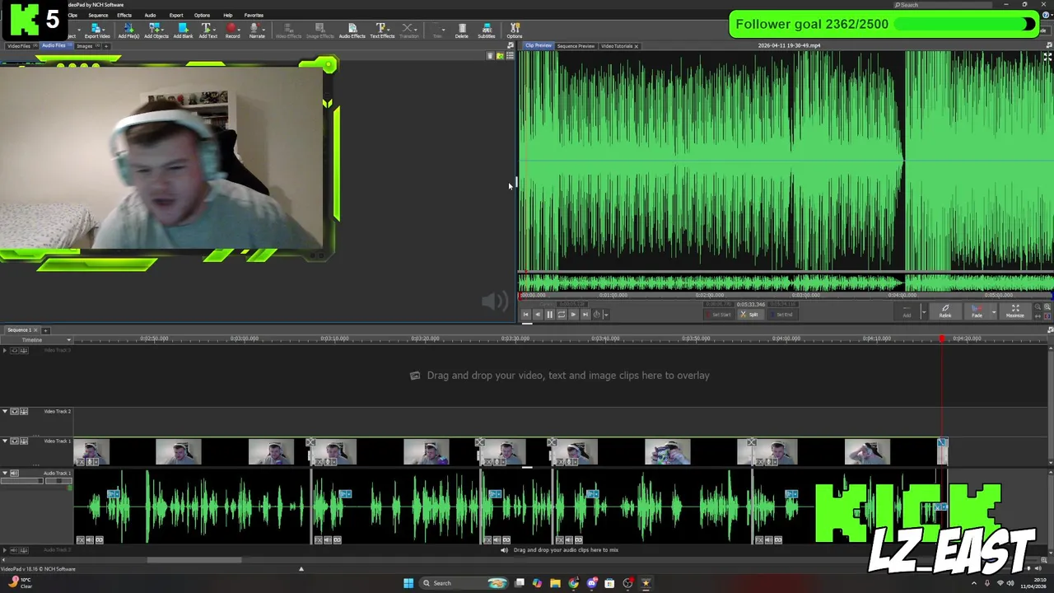Open the Options wrench toolbar icon
Screen dimensions: 1054x593
[515, 31]
